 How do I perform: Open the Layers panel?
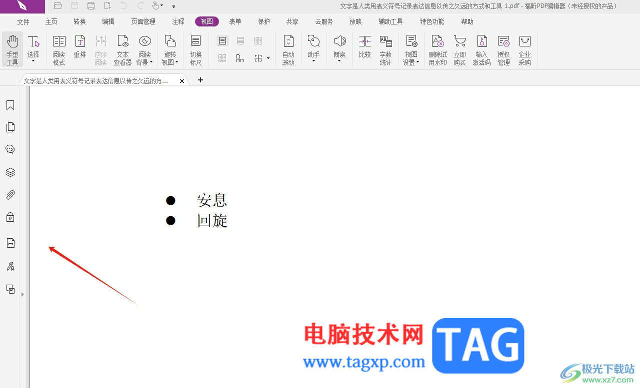click(10, 172)
